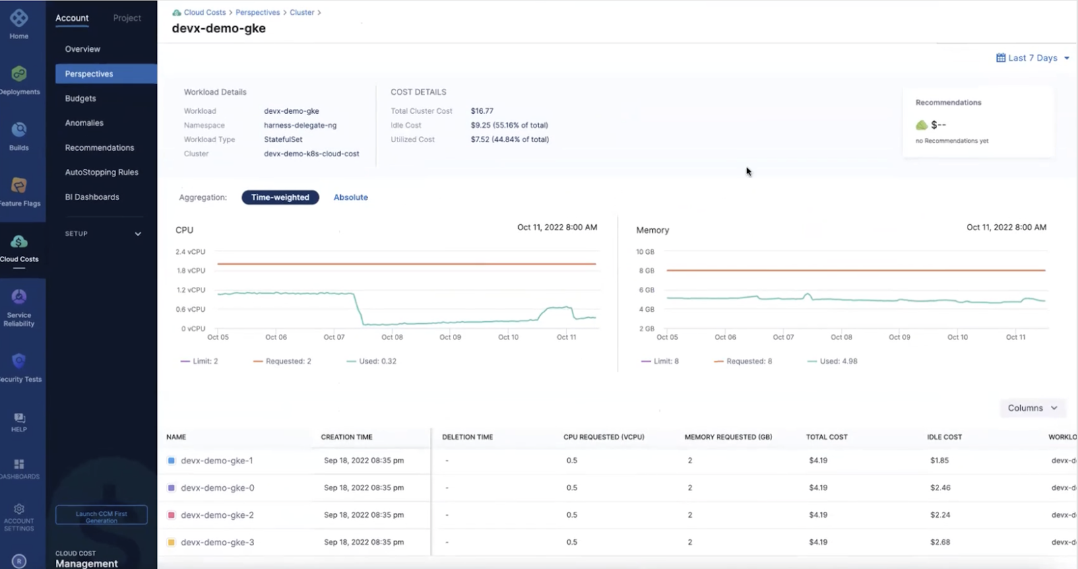Click the Cluster breadcrumb link
1078x569 pixels.
click(x=302, y=13)
